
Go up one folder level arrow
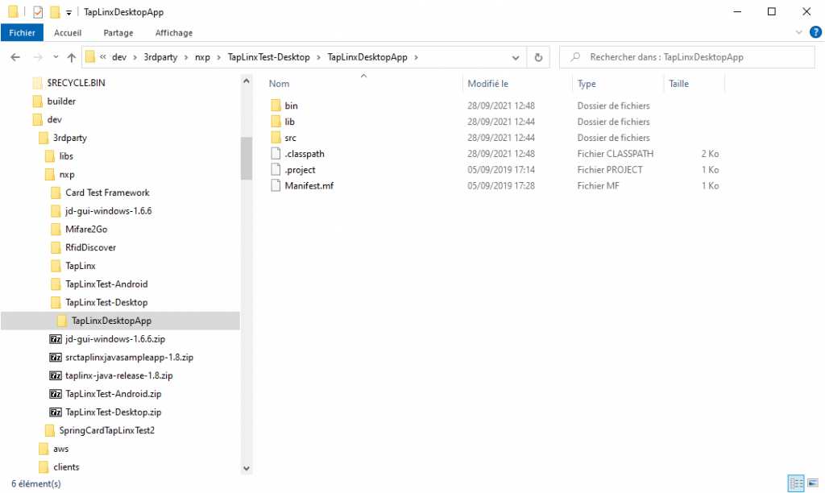(72, 57)
